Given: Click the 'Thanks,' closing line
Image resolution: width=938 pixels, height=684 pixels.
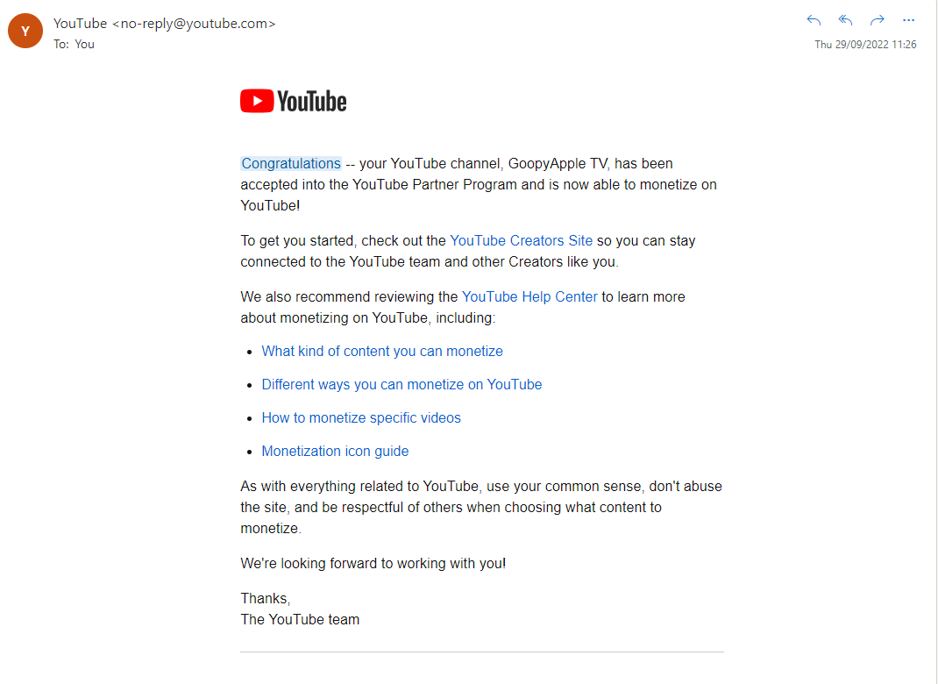Looking at the screenshot, I should point(266,598).
